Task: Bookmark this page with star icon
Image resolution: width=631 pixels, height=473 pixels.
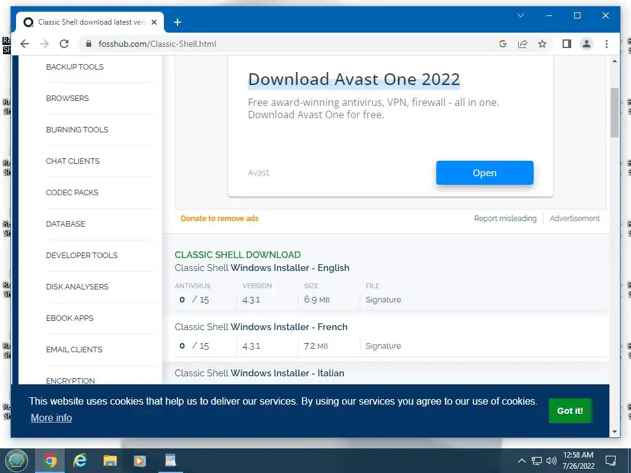Action: click(x=542, y=44)
